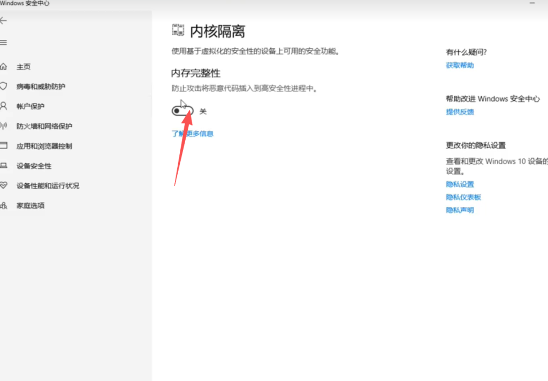This screenshot has width=548, height=381.
Task: Click the device security laptop icon
Action: coord(4,166)
